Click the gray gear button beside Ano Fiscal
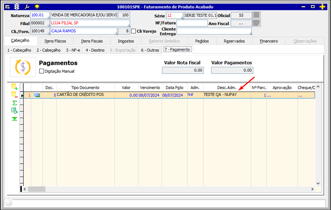This screenshot has width=331, height=210. (x=256, y=23)
